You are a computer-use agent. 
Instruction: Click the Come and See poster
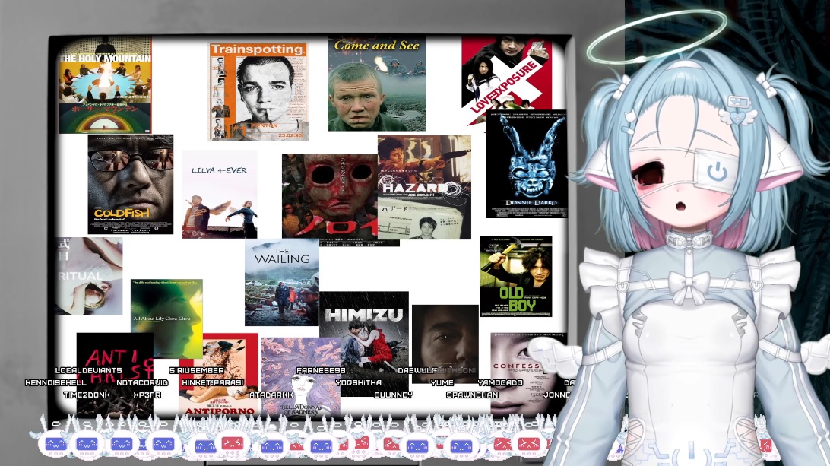click(x=377, y=84)
